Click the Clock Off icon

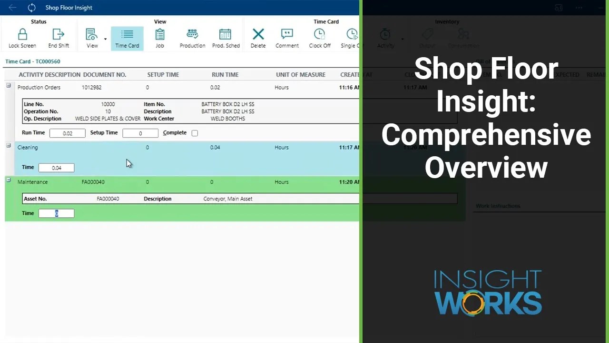click(x=320, y=34)
